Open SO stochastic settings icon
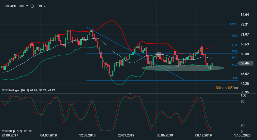257x140 pixels. click(3, 131)
